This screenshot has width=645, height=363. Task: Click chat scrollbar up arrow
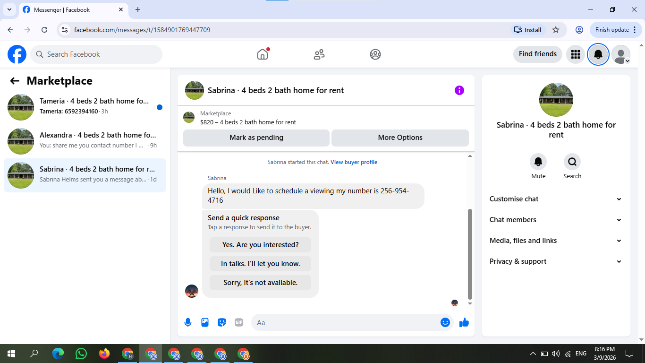(x=470, y=156)
